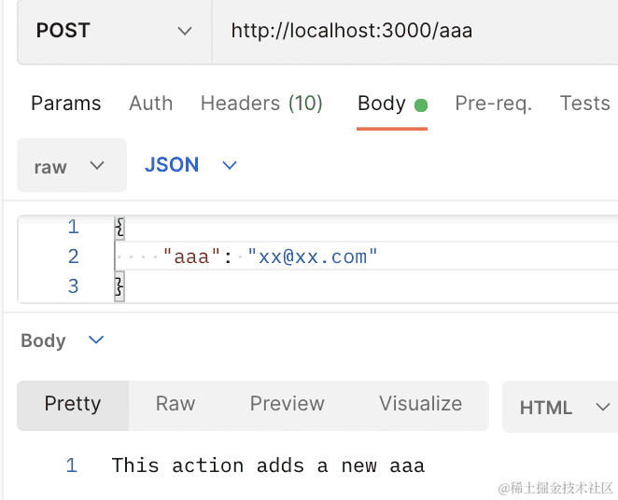Click the response text line 1

point(268,465)
